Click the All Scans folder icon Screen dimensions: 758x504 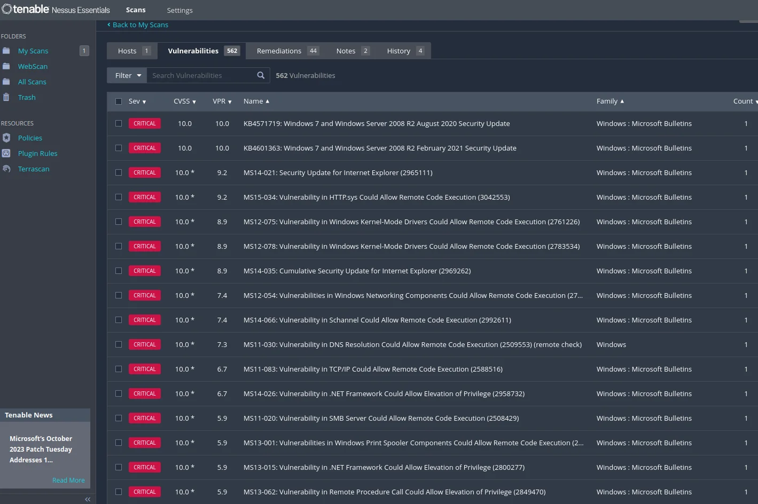click(6, 82)
